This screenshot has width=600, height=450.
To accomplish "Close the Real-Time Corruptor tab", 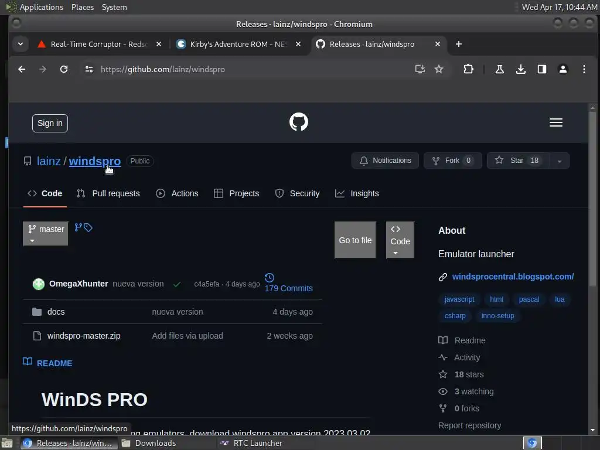I will pyautogui.click(x=158, y=44).
